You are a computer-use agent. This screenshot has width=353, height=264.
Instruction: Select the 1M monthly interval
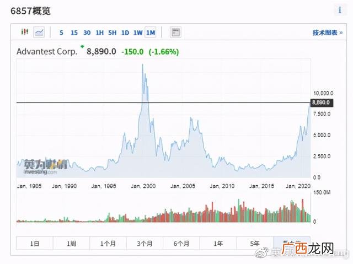(151, 33)
